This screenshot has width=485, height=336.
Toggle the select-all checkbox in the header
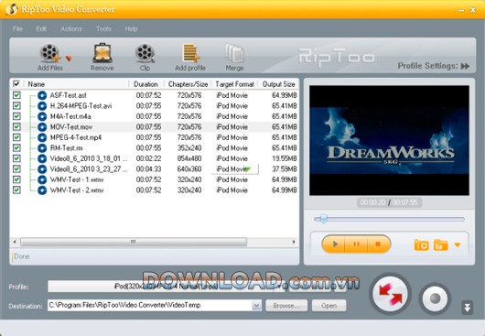click(x=16, y=84)
